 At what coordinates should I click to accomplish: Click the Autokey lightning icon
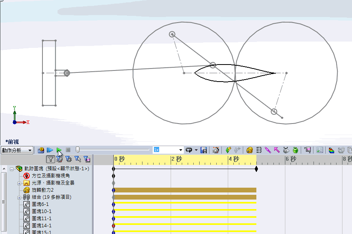[x=228, y=150]
